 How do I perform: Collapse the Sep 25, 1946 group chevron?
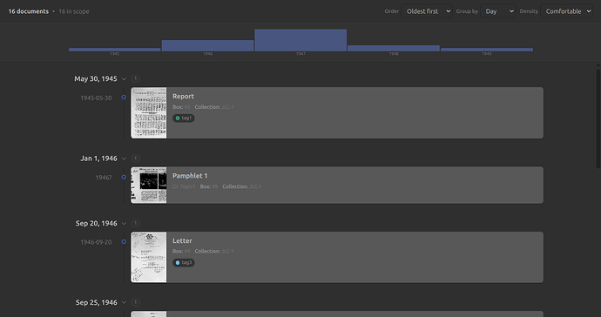(x=124, y=302)
